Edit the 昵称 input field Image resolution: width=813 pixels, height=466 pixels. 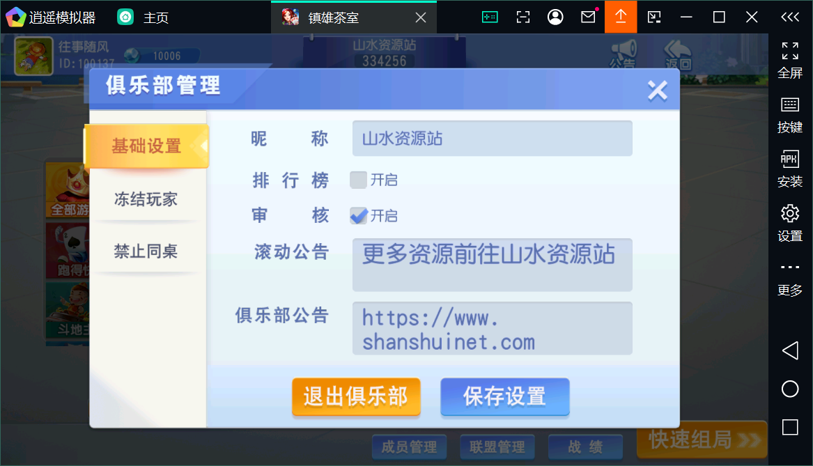(x=492, y=139)
